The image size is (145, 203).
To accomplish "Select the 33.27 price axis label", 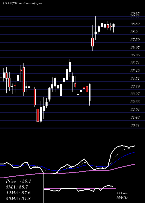I will [135, 94].
